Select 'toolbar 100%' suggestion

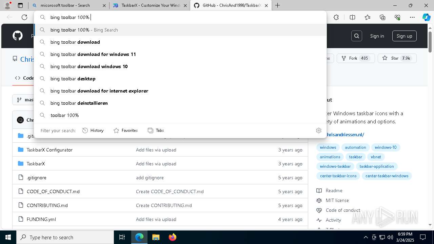coord(180,115)
